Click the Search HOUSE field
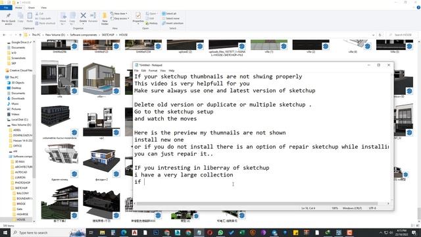The image size is (421, 237). 401,35
